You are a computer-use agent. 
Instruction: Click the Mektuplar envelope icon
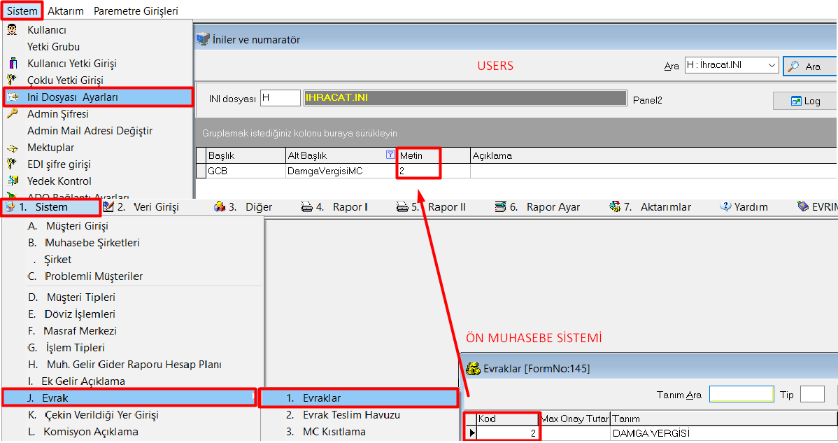[12, 148]
